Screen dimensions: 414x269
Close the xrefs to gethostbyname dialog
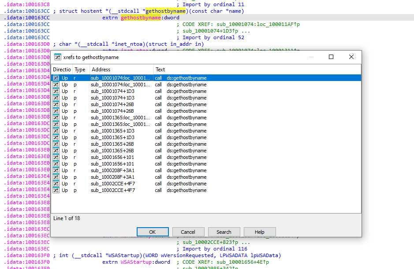pyautogui.click(x=351, y=57)
